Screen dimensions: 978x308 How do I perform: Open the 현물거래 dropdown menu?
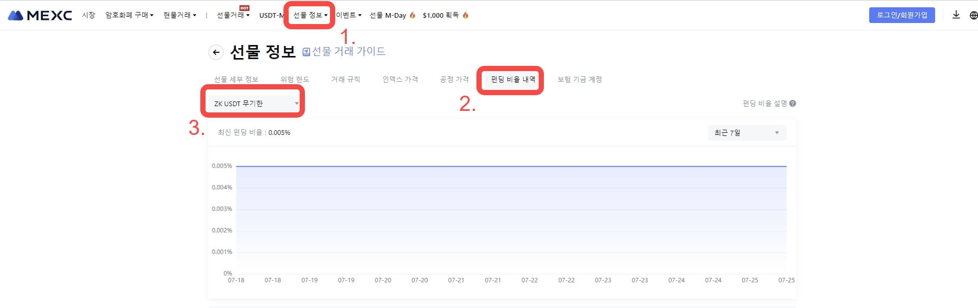[x=179, y=15]
